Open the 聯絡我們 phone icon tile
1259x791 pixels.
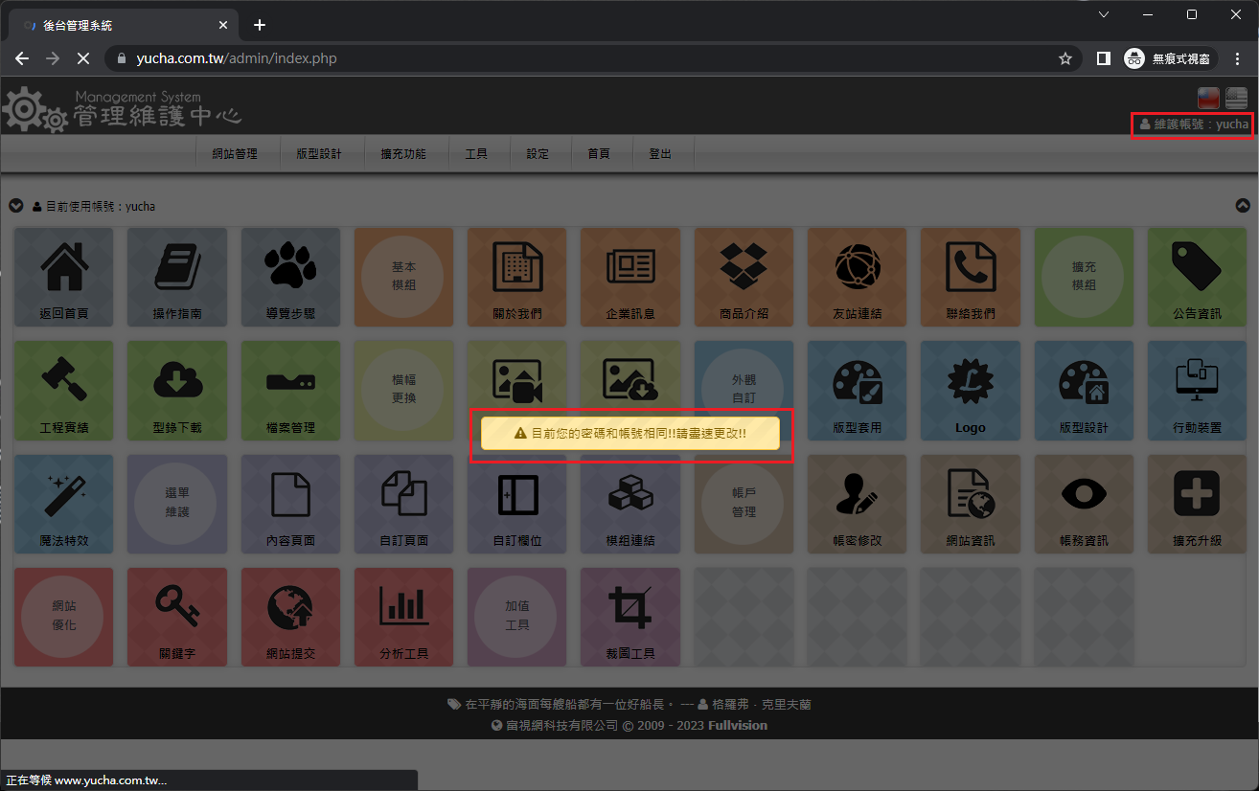(x=971, y=277)
